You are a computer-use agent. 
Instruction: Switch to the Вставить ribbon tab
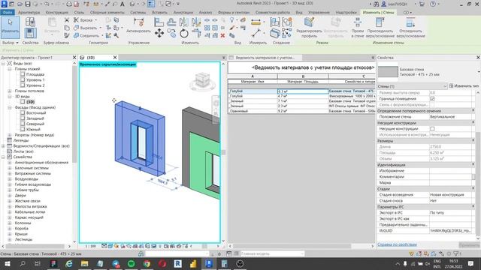[159, 12]
